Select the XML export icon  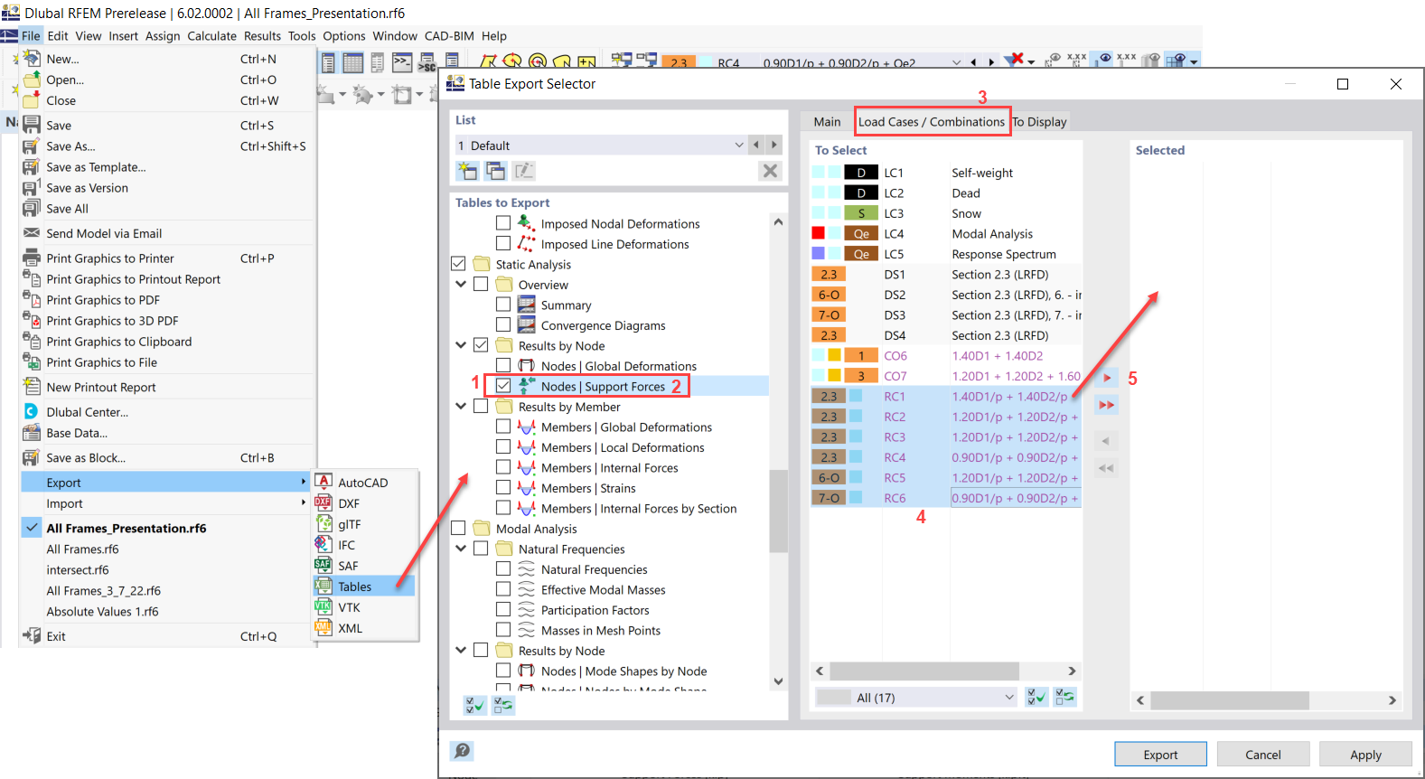click(323, 627)
